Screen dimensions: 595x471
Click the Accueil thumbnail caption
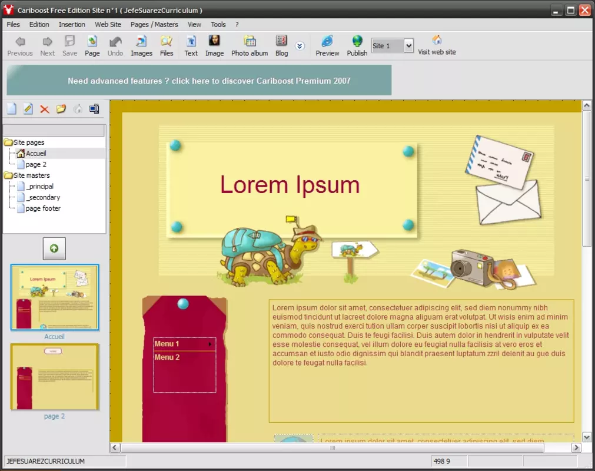pos(54,337)
